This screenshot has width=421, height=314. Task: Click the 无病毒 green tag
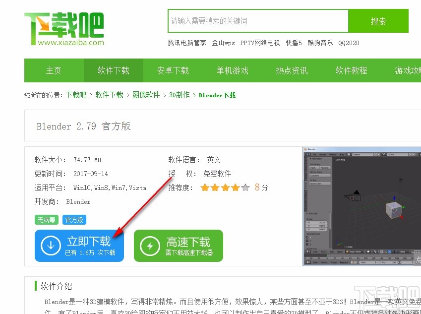pos(47,220)
